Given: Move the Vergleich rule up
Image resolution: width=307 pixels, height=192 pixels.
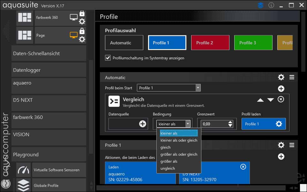Looking at the screenshot, I should (260, 100).
